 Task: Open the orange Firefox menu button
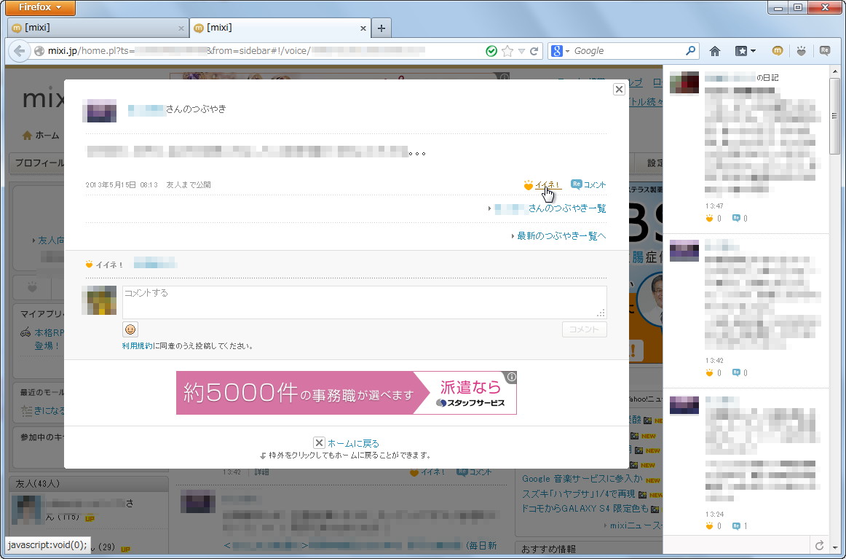click(x=39, y=7)
